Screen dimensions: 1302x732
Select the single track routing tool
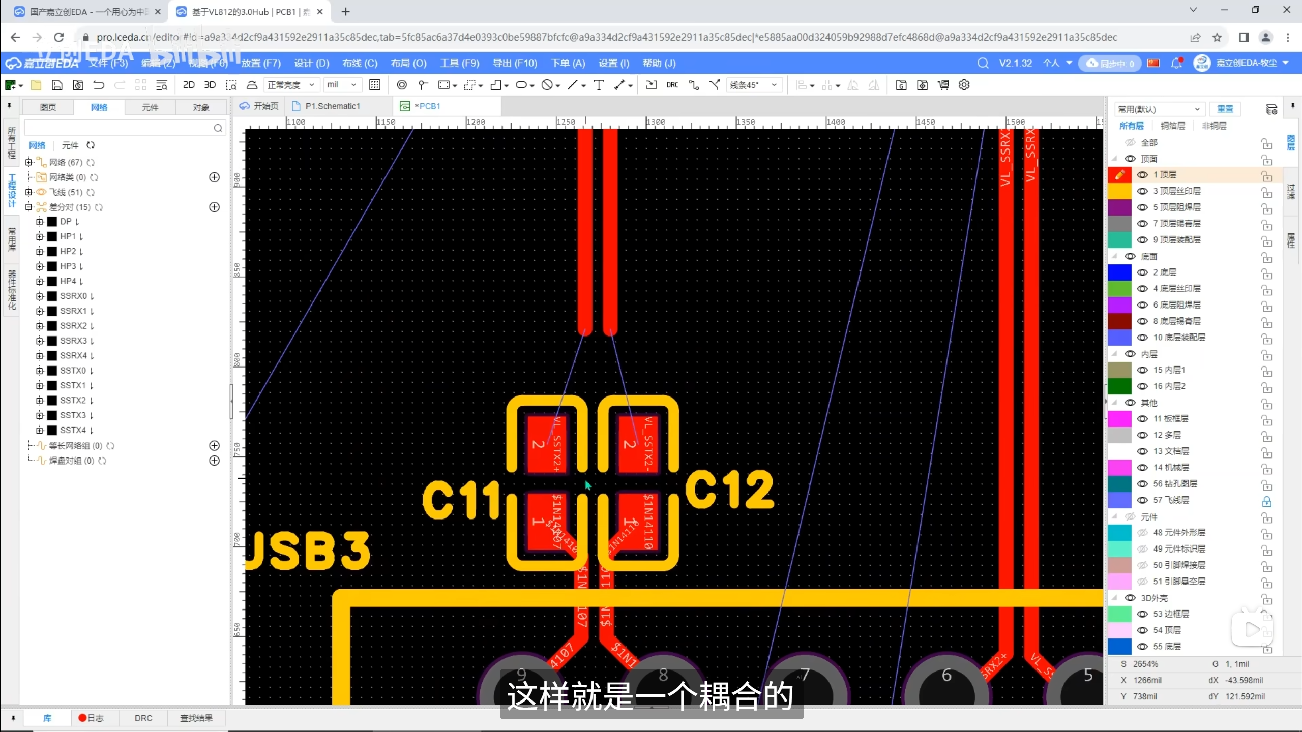pyautogui.click(x=694, y=85)
